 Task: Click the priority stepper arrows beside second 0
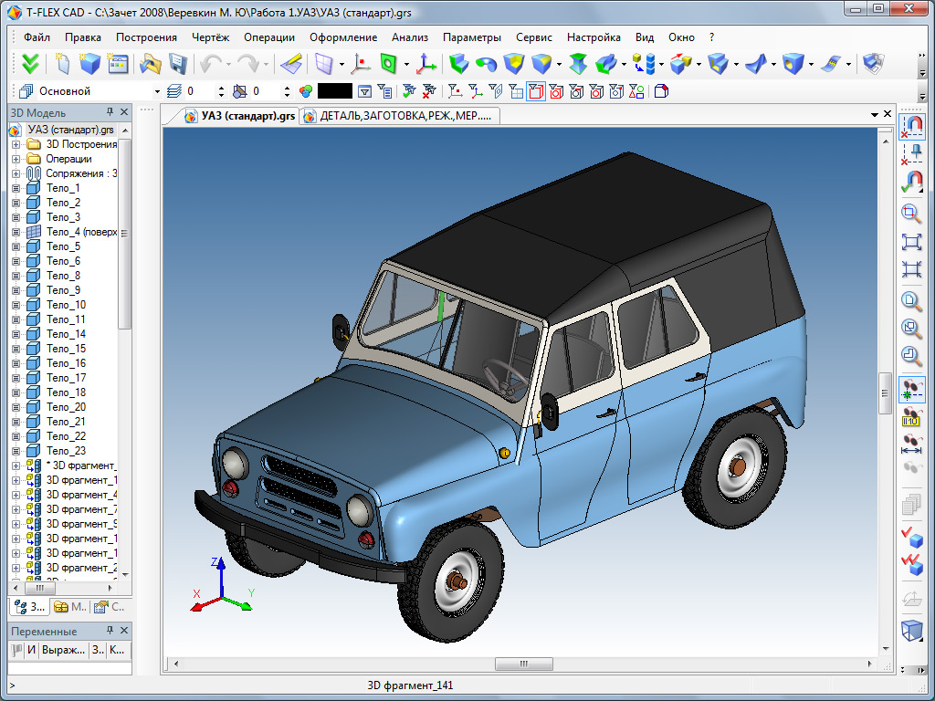click(287, 92)
